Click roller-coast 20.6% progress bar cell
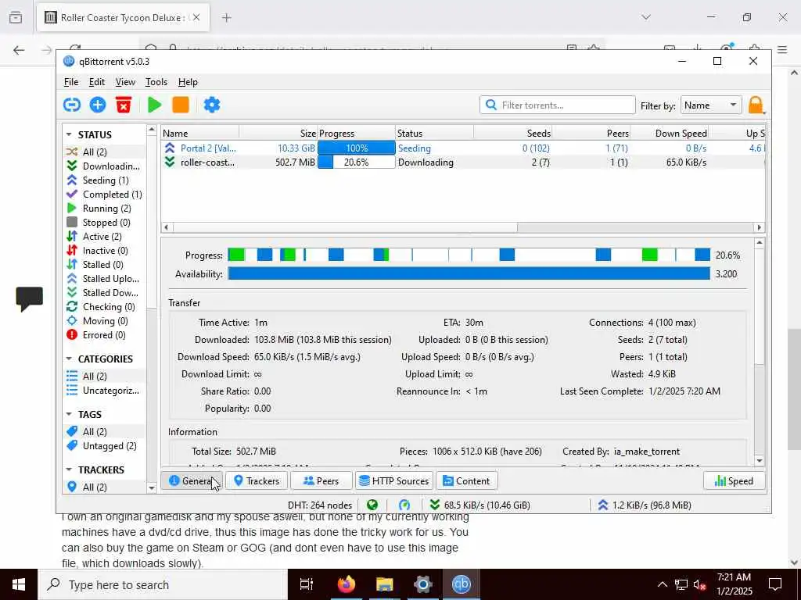The width and height of the screenshot is (801, 600). pos(356,162)
